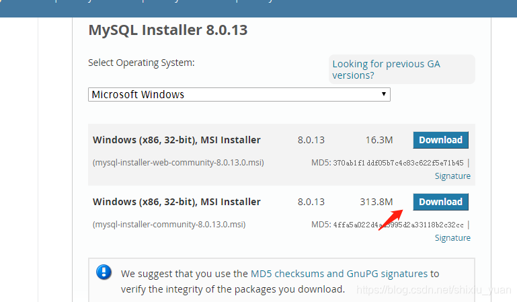517x302 pixels.
Task: Open Signature link for web-community installer
Action: click(x=452, y=176)
